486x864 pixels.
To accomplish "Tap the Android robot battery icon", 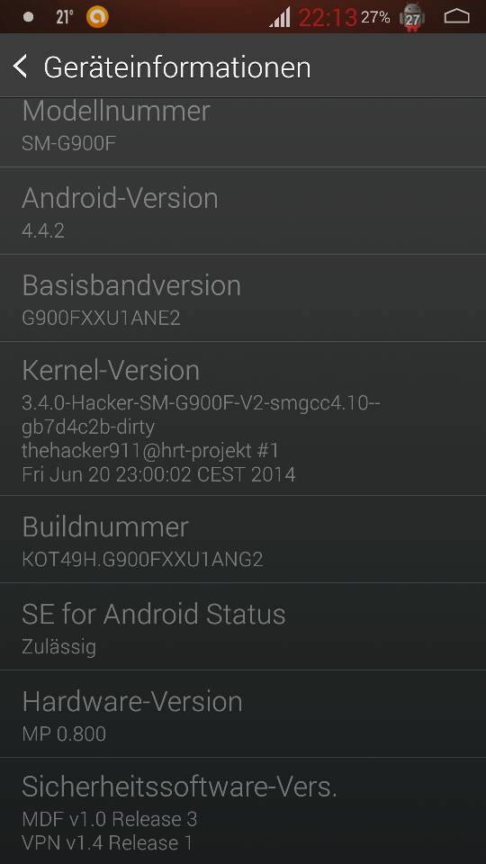I will tap(412, 17).
